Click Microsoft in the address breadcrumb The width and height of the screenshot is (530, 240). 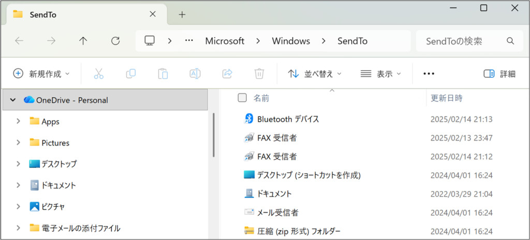click(225, 41)
